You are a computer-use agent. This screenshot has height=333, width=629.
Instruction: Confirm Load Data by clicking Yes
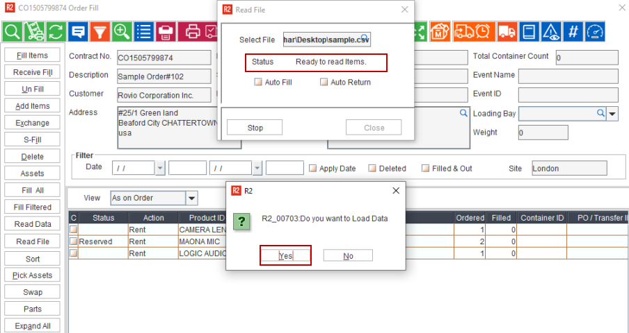[x=285, y=255]
